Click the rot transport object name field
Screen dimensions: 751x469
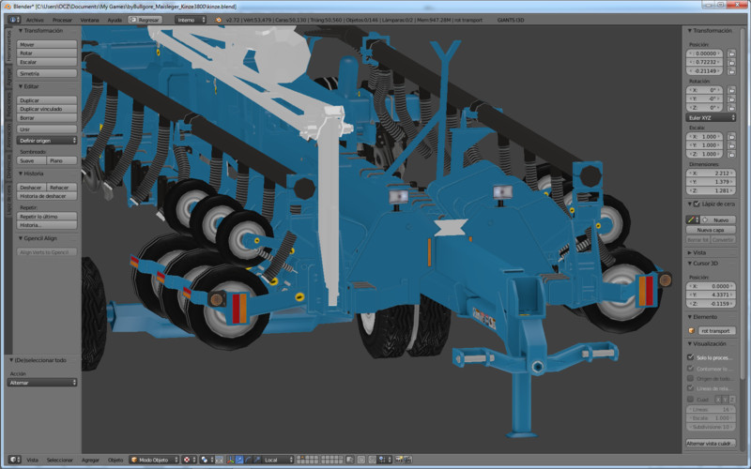tap(715, 330)
